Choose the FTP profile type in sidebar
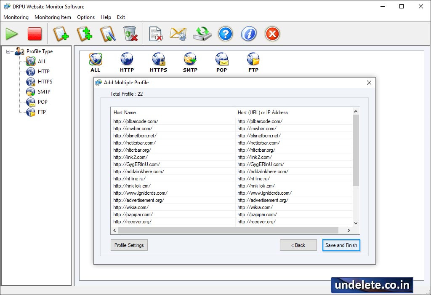Screen dimensions: 431x295 pyautogui.click(x=42, y=112)
